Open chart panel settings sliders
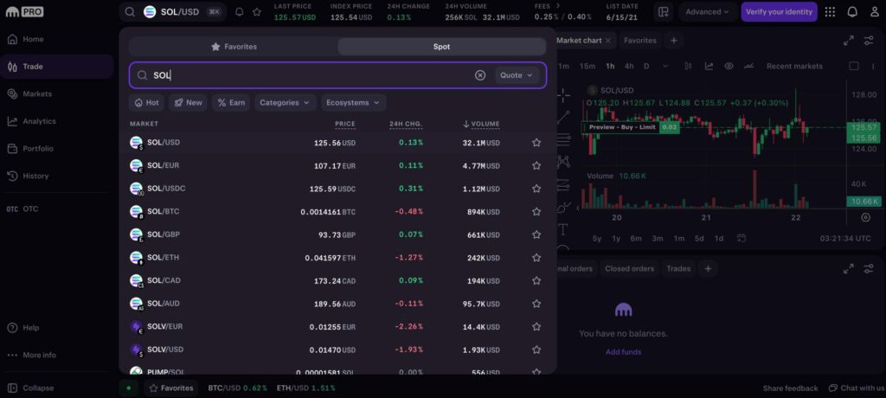 point(869,41)
